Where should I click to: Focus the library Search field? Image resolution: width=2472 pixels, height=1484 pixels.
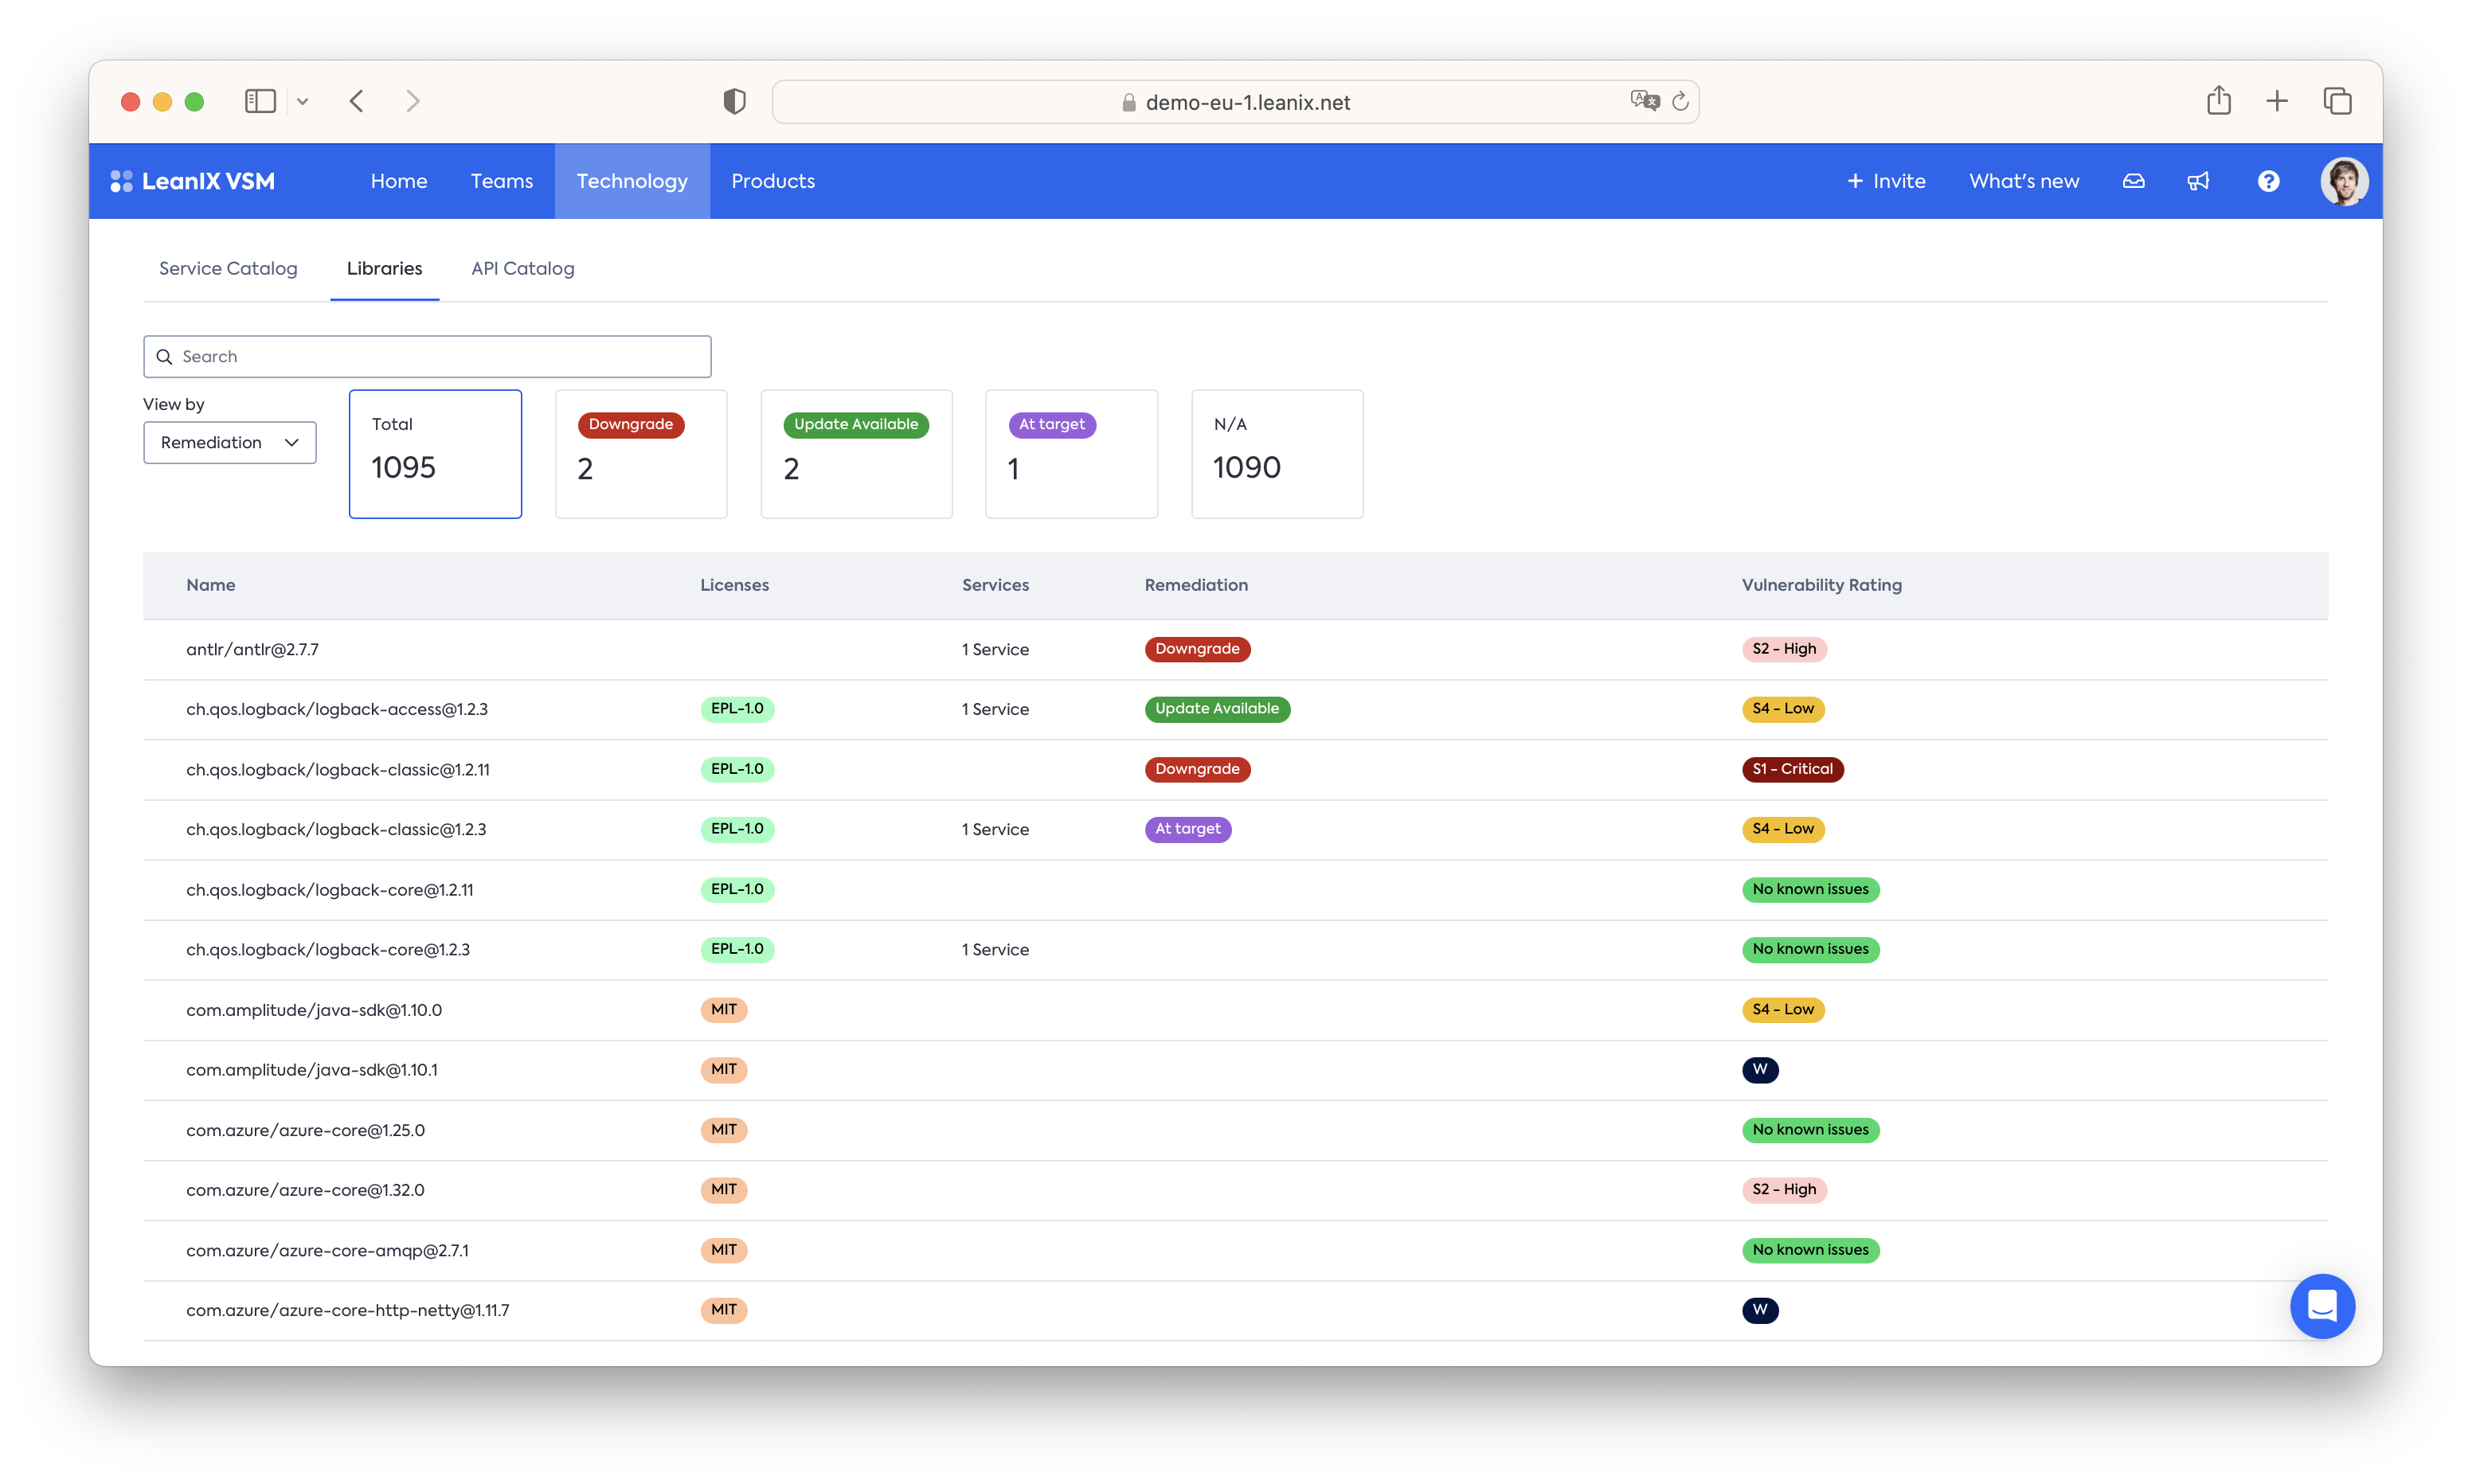tap(427, 356)
